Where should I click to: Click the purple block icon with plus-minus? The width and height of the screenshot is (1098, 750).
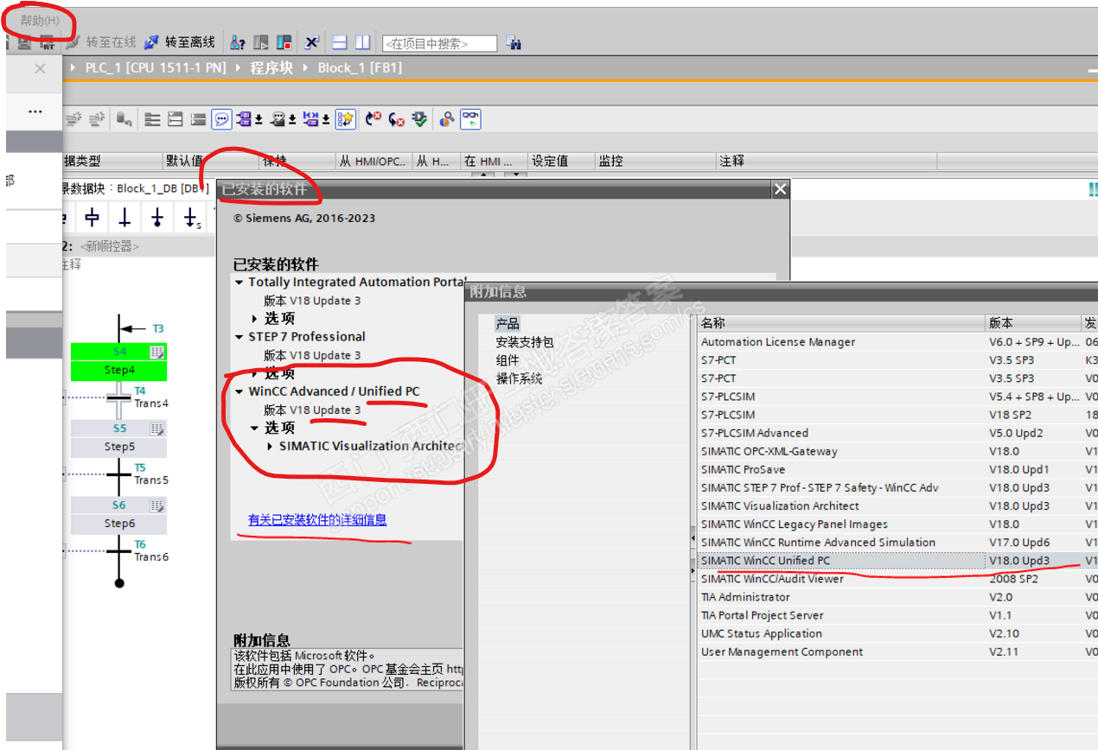(249, 119)
